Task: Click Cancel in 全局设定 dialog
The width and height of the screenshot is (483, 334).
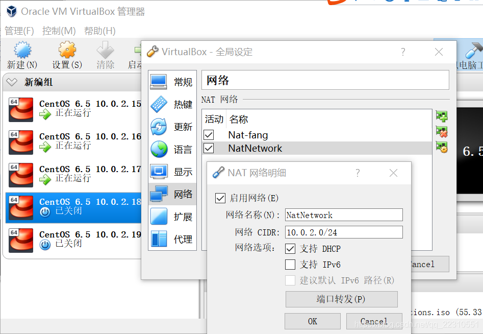Action: tap(429, 265)
